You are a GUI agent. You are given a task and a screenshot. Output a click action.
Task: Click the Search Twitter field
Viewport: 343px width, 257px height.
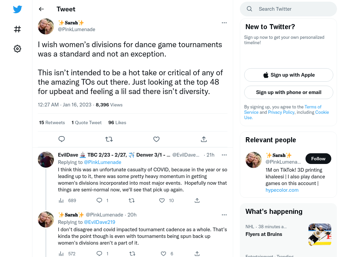pos(288,9)
